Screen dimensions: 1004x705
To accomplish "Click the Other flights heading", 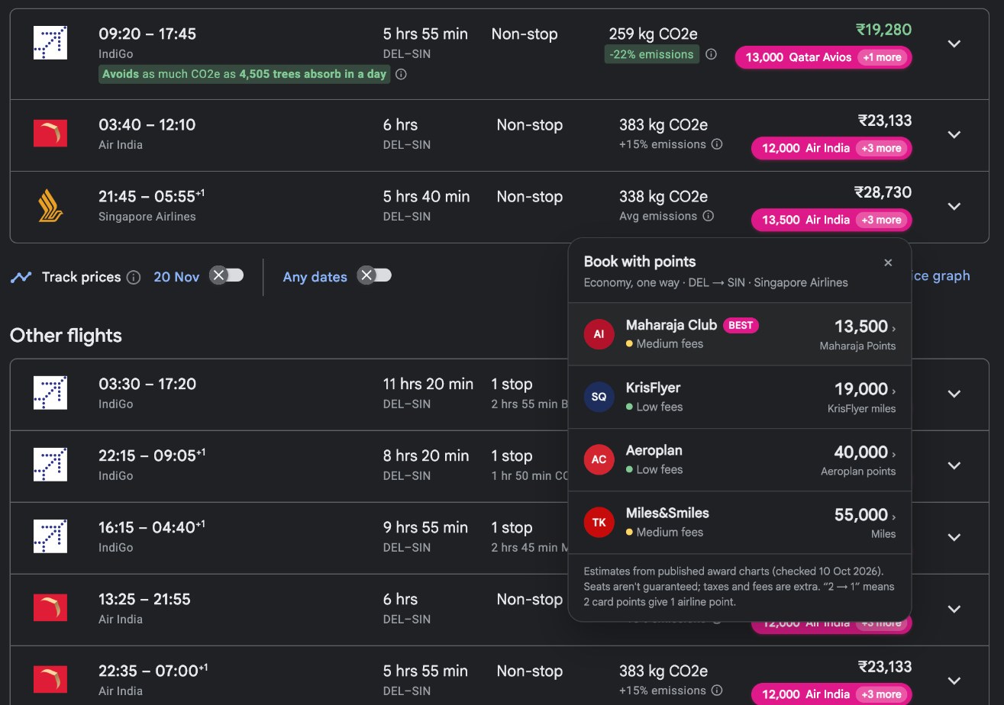I will coord(66,336).
